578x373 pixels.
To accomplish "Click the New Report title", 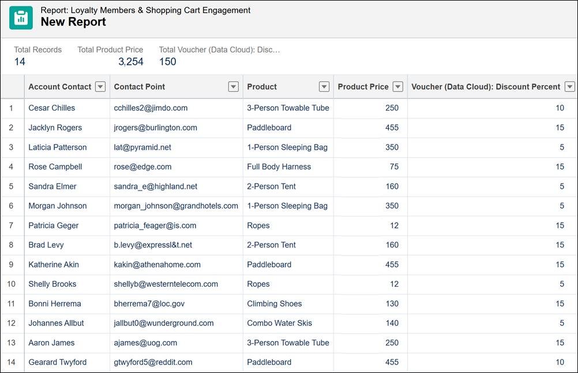I will pos(73,22).
